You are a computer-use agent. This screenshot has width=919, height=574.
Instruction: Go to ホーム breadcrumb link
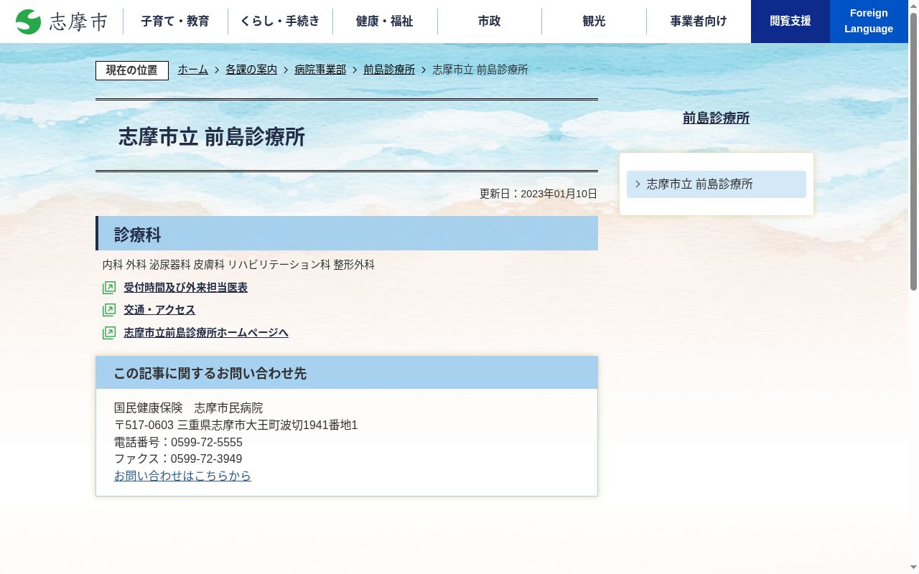(193, 70)
